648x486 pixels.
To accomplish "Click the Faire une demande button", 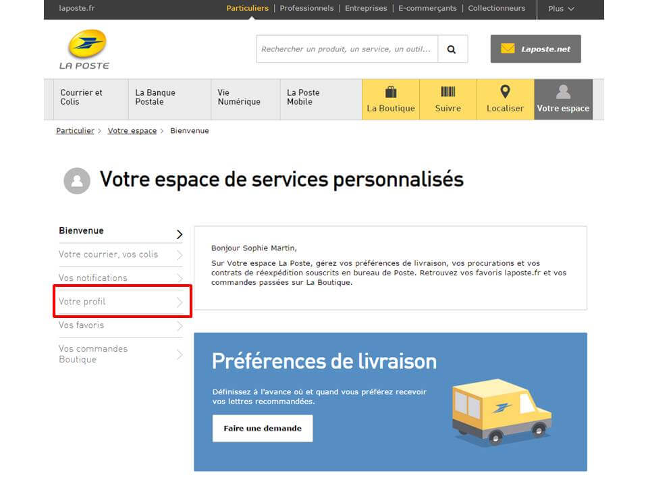I will pyautogui.click(x=262, y=428).
